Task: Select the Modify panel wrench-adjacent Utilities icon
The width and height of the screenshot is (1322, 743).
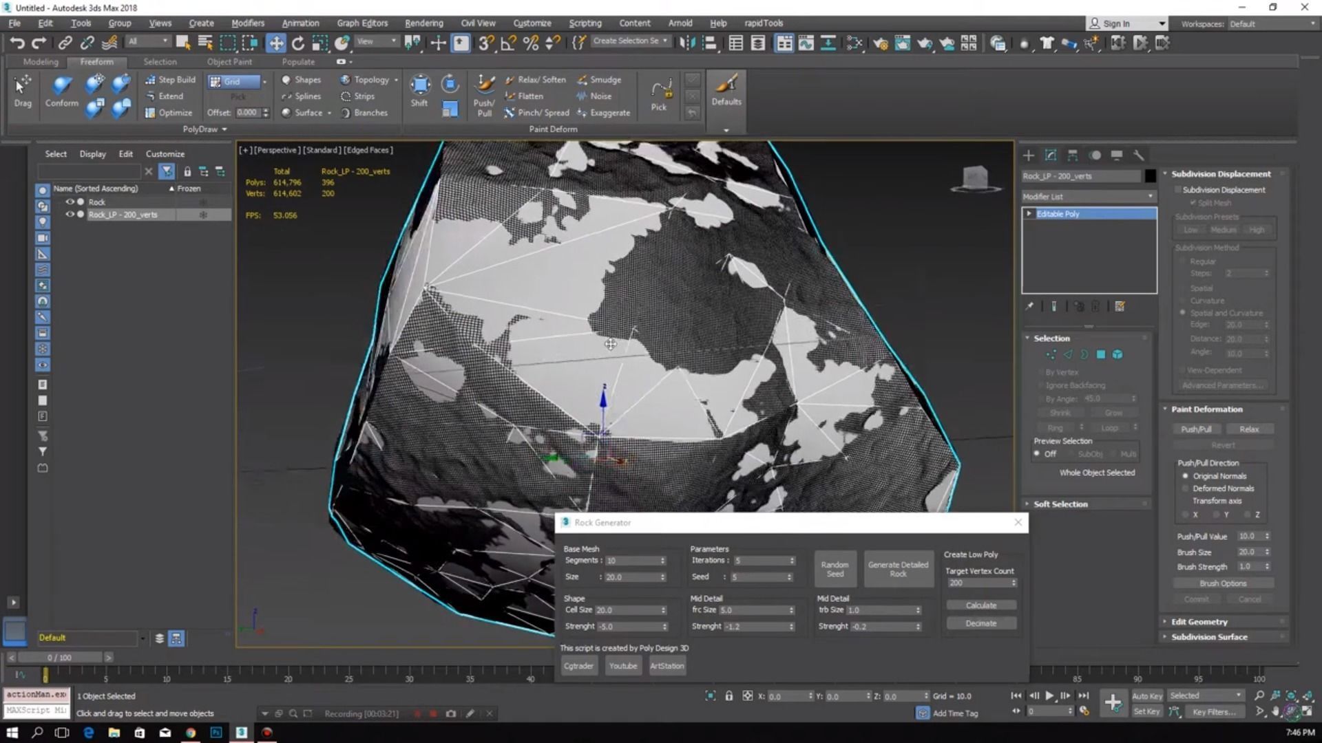Action: coord(1140,156)
